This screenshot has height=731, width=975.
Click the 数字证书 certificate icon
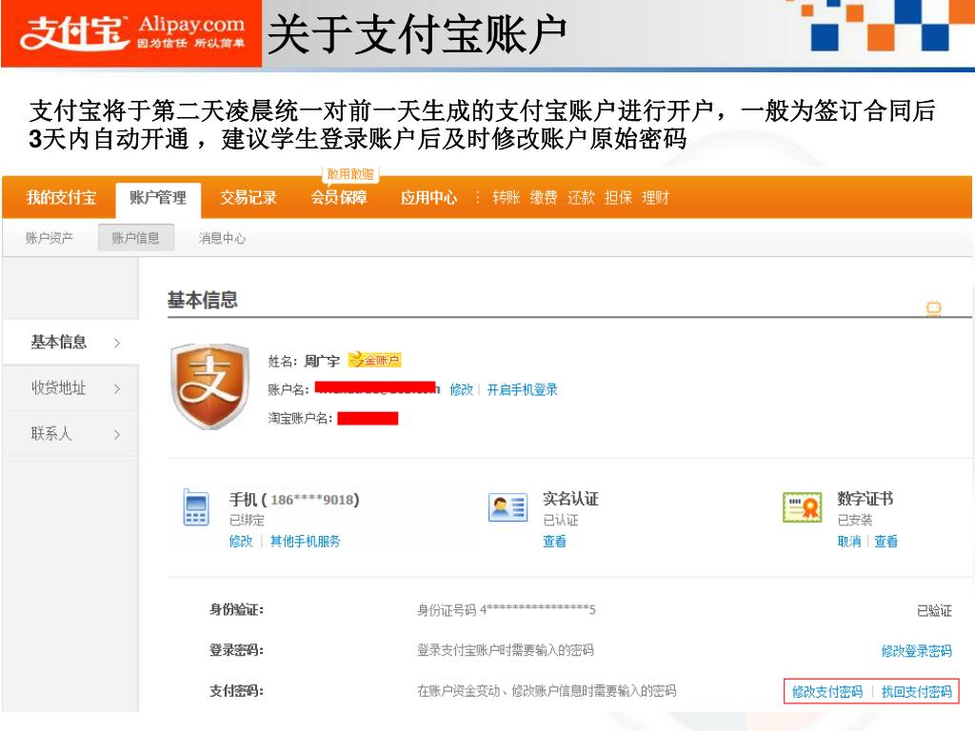tap(802, 507)
